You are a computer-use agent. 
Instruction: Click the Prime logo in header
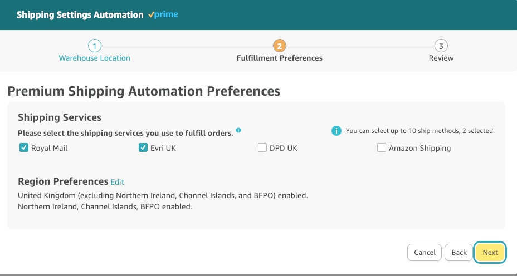(x=163, y=14)
